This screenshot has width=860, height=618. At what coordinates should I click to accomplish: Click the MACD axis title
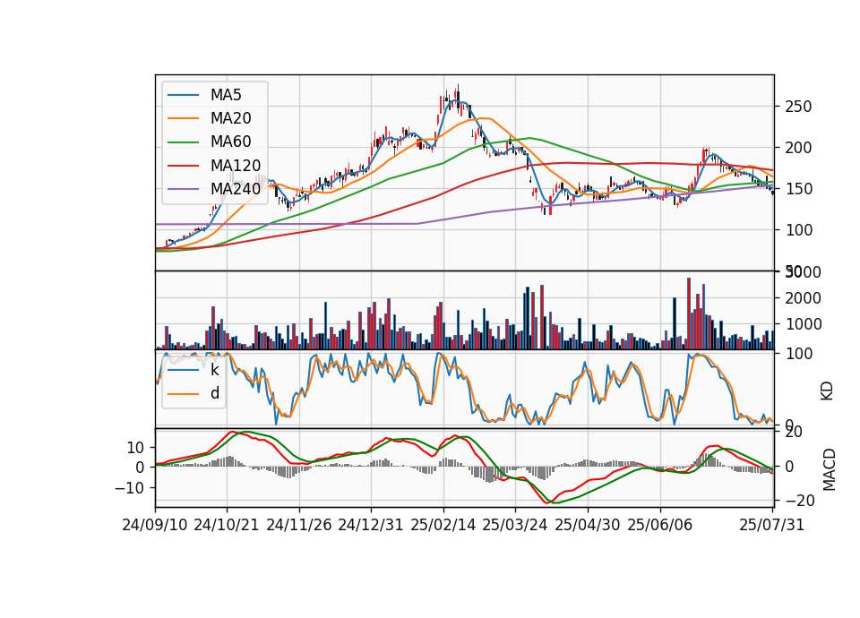[x=830, y=470]
